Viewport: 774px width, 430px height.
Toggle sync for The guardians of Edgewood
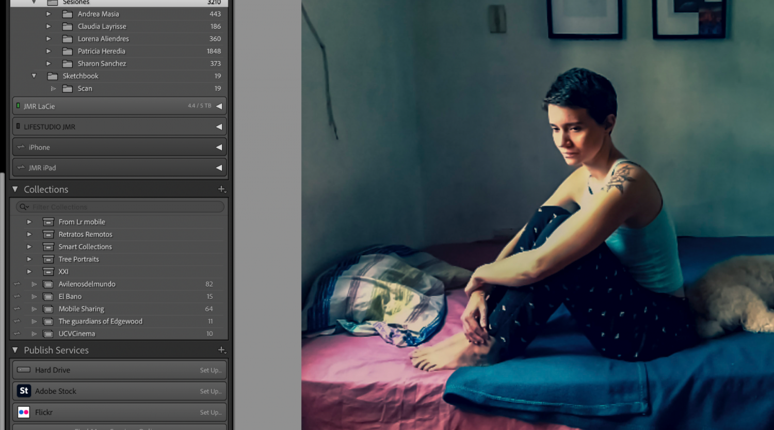[x=17, y=321]
